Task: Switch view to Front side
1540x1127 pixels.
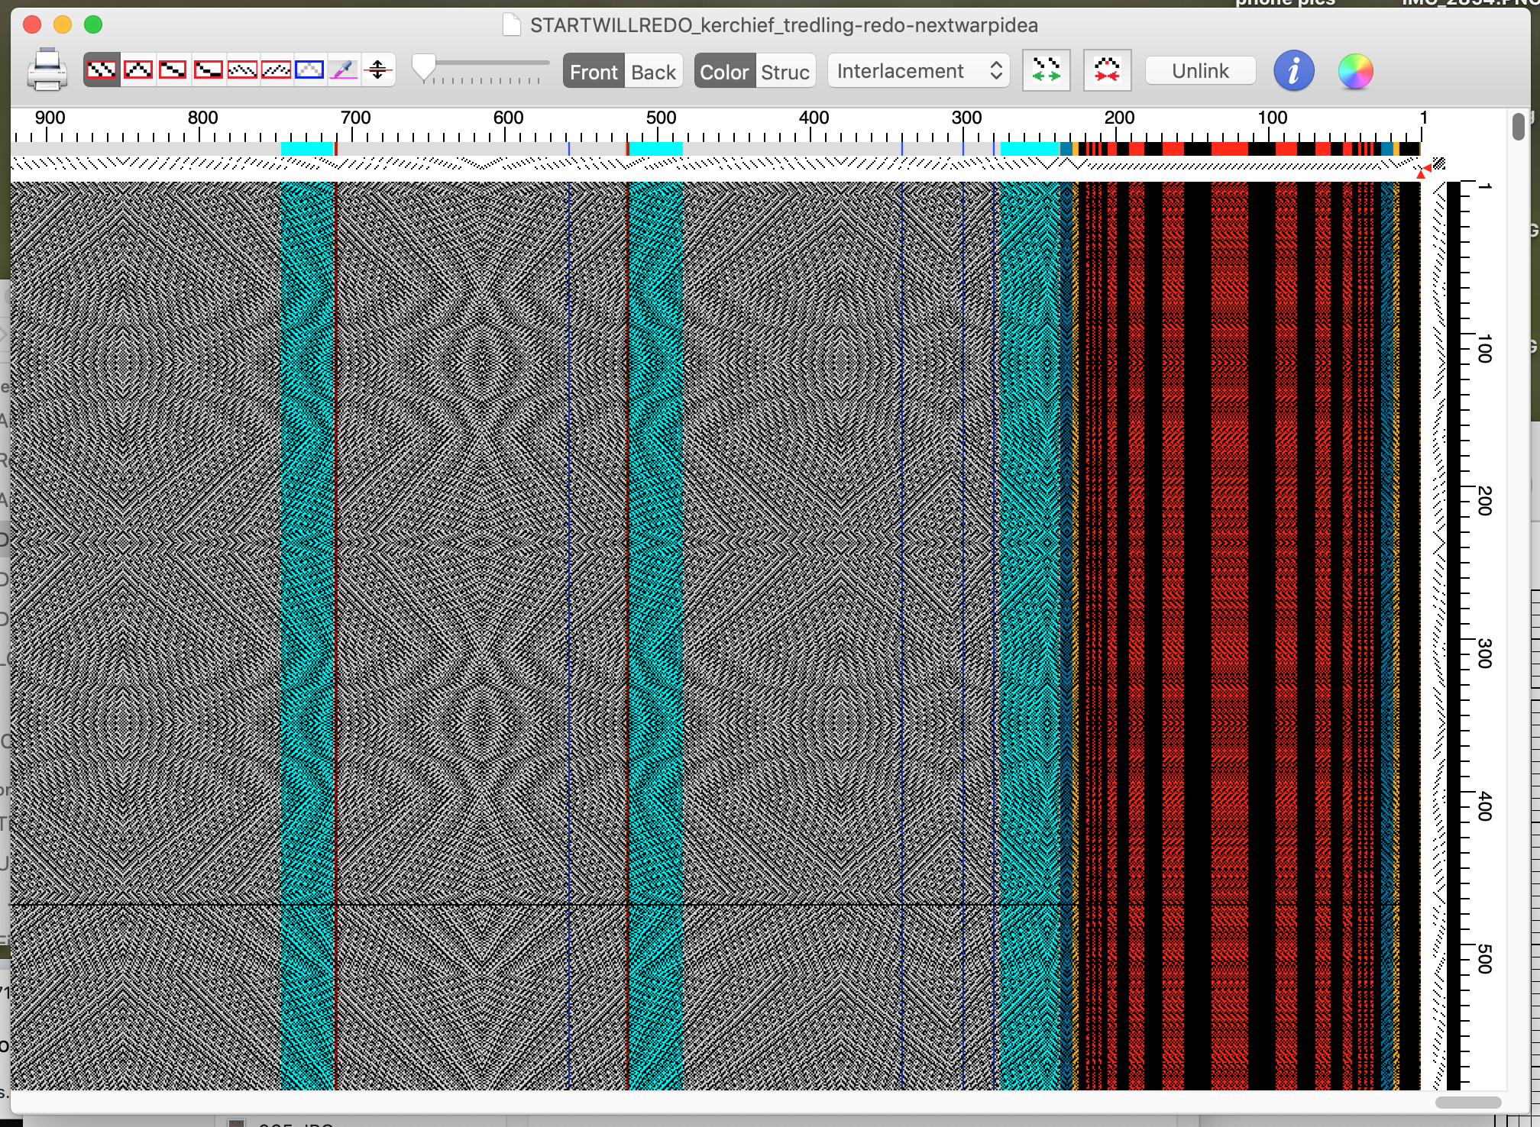Action: [594, 71]
